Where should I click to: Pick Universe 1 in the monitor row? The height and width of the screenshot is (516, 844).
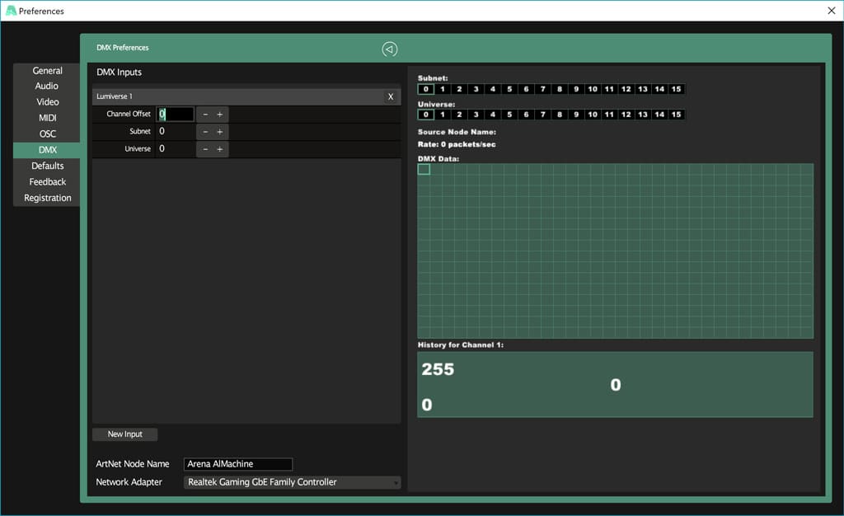(443, 115)
